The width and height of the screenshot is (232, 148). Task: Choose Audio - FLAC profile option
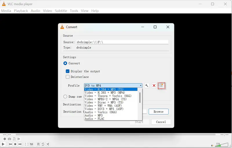[x=111, y=119]
